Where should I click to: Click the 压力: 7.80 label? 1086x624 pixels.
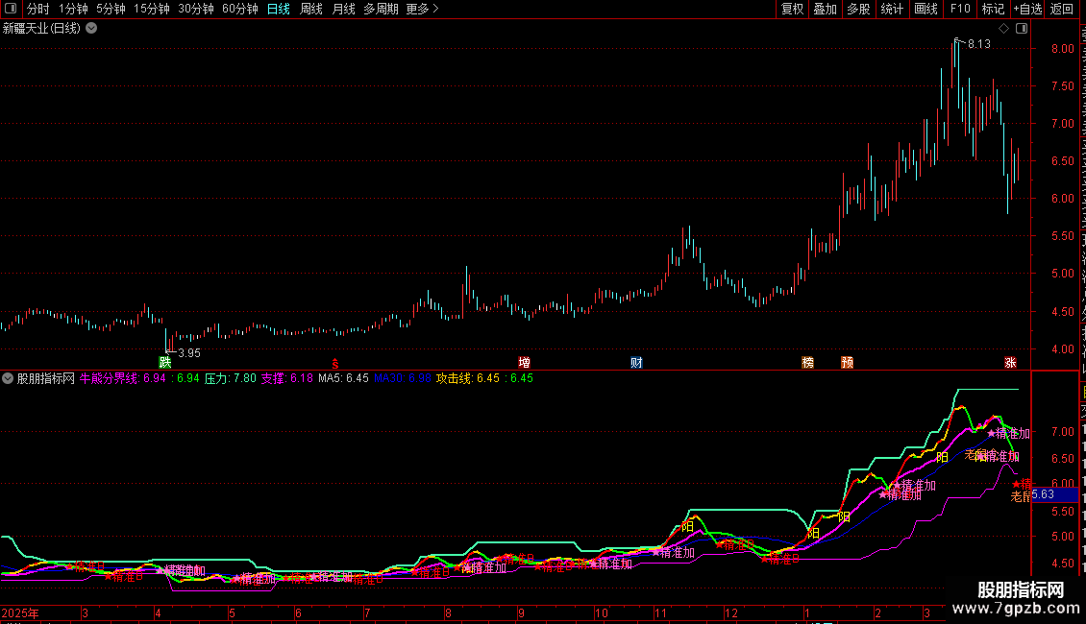[x=231, y=378]
